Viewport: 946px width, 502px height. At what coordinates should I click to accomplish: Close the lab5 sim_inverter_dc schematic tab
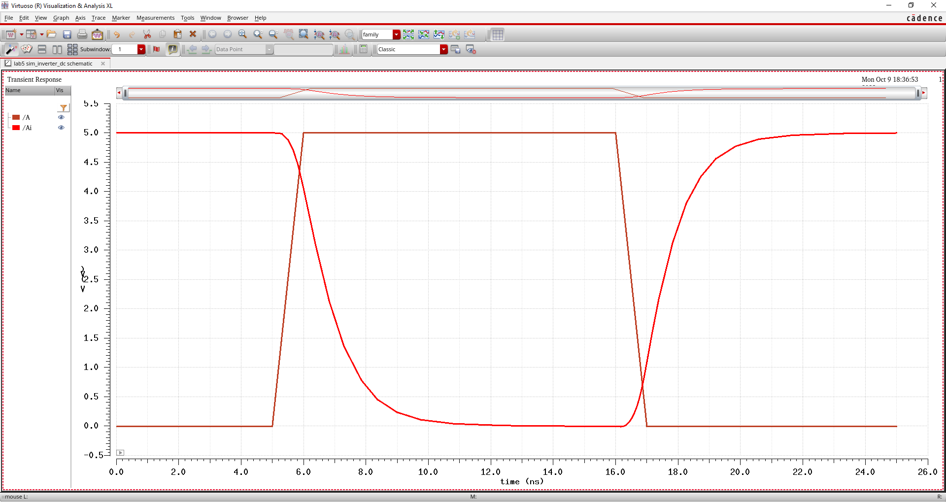point(103,64)
